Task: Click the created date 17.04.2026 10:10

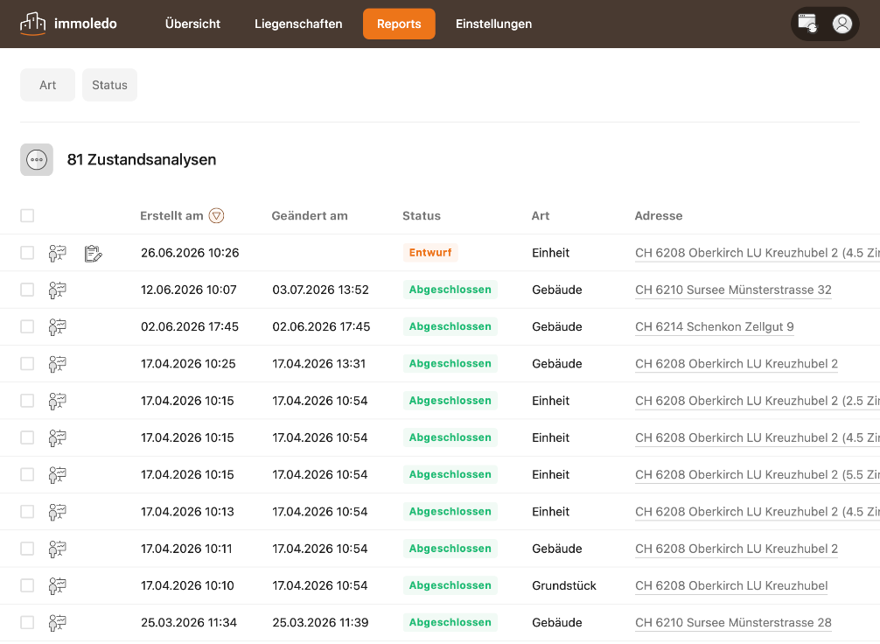Action: click(x=187, y=585)
